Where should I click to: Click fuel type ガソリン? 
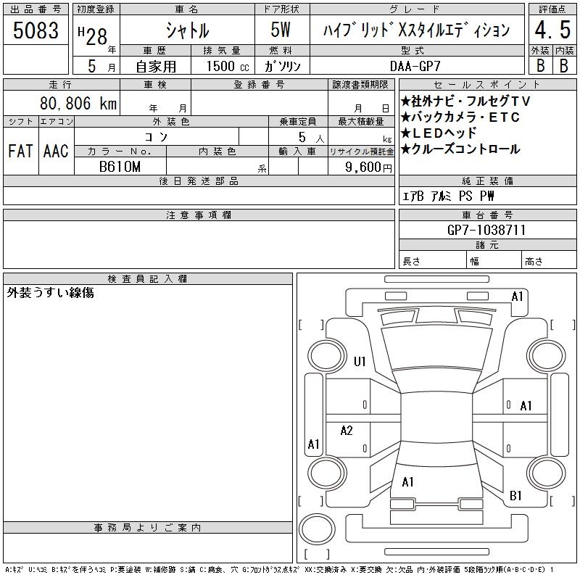pos(282,66)
